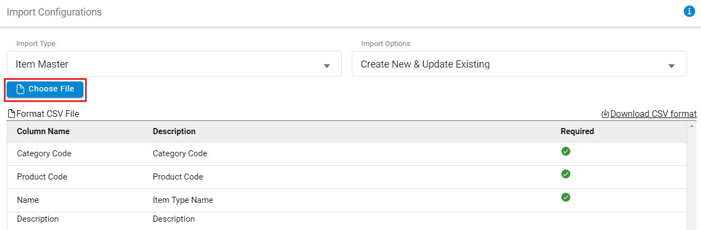Click Category Code required green checkmark
Image resolution: width=701 pixels, height=230 pixels.
tap(565, 151)
